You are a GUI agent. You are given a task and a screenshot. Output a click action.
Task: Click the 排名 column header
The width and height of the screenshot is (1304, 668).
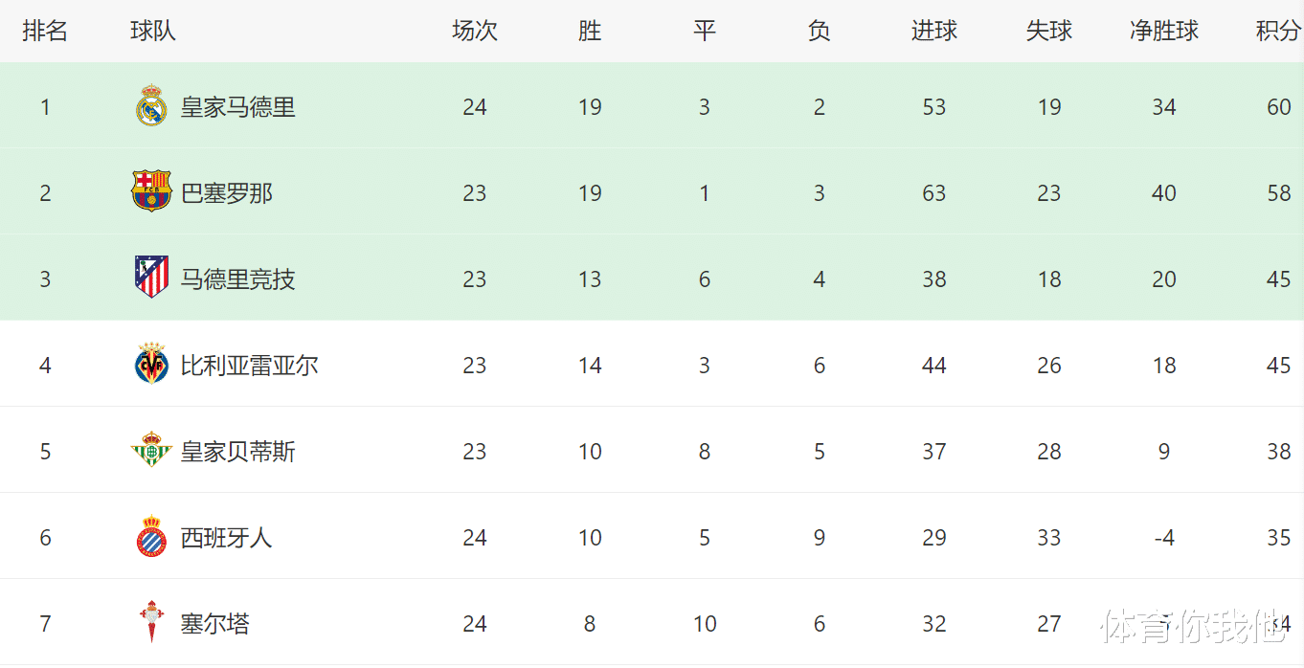tap(45, 31)
